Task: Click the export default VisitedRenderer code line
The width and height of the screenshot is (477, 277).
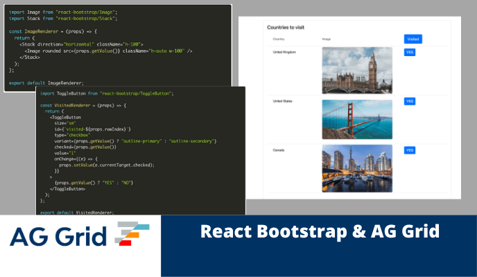Action: point(77,212)
